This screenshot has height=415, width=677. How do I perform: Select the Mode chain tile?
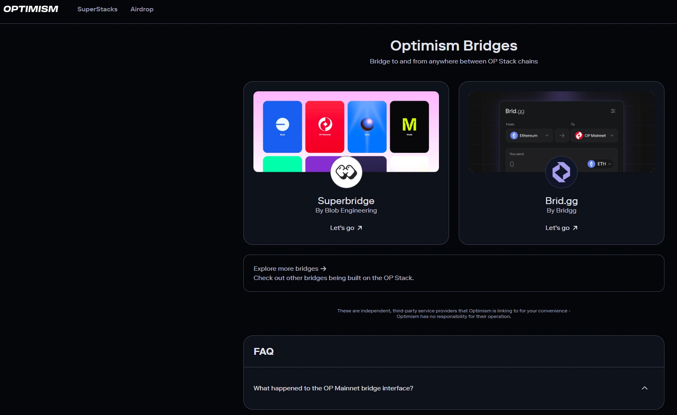[x=409, y=126]
